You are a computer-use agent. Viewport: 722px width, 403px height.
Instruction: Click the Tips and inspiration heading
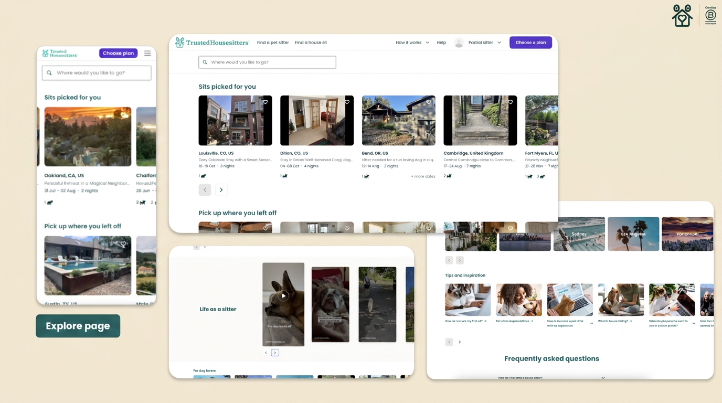point(465,275)
